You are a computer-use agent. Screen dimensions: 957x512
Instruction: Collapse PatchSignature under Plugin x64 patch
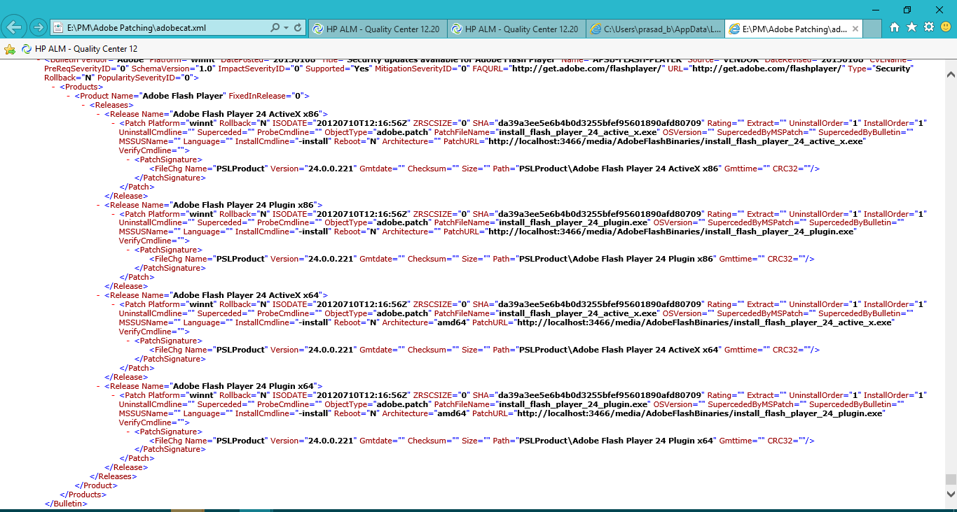point(129,432)
